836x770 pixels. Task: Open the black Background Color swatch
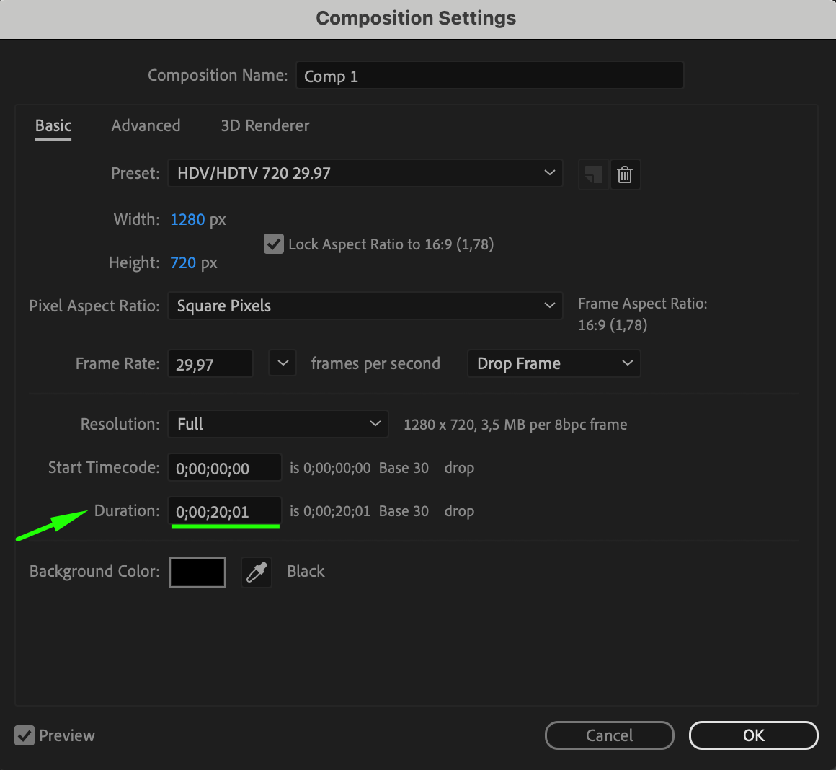pos(197,572)
